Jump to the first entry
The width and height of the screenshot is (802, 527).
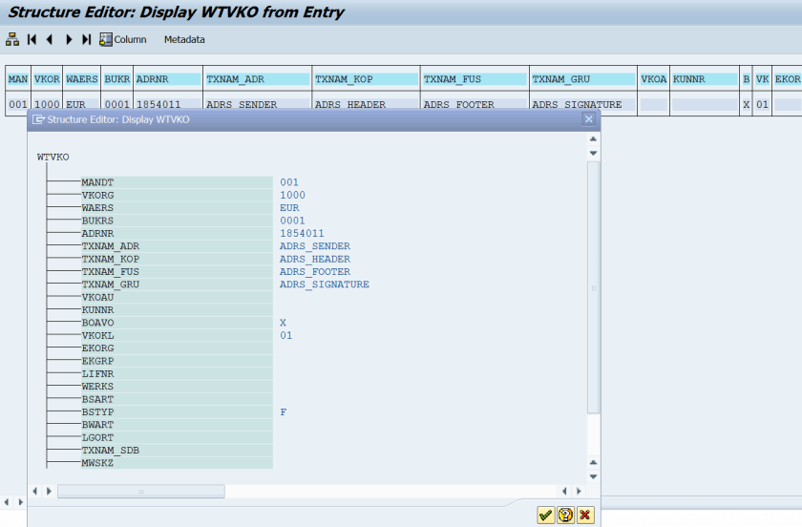coord(32,39)
